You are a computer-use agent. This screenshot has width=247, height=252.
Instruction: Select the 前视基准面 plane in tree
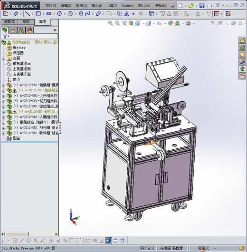[22, 64]
